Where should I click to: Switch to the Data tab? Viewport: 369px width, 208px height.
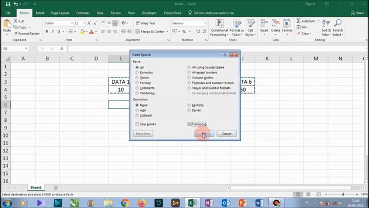[x=100, y=13]
